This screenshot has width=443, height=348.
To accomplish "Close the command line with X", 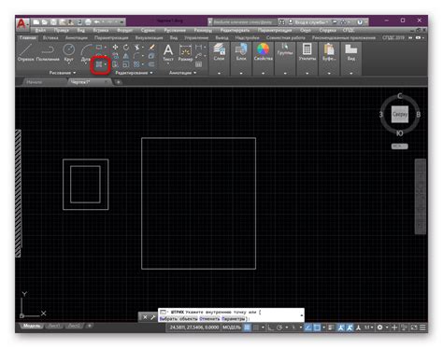I will [145, 317].
